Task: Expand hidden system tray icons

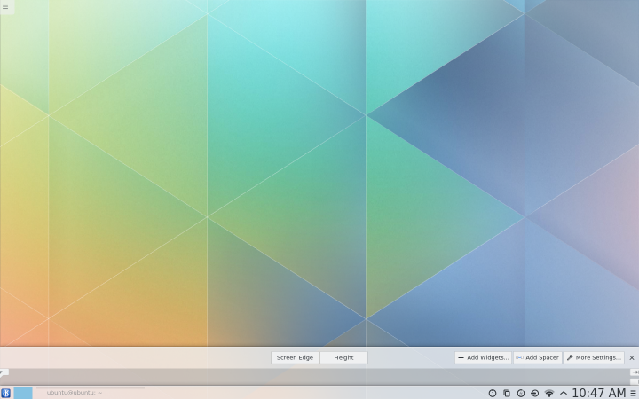Action: click(x=564, y=393)
